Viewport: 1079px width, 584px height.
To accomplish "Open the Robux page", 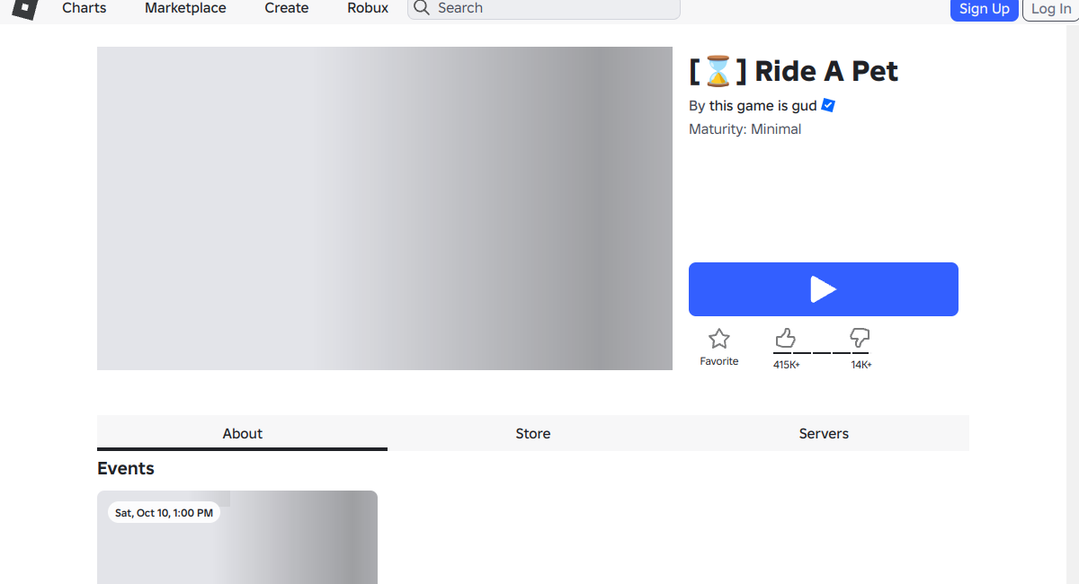I will [x=368, y=8].
